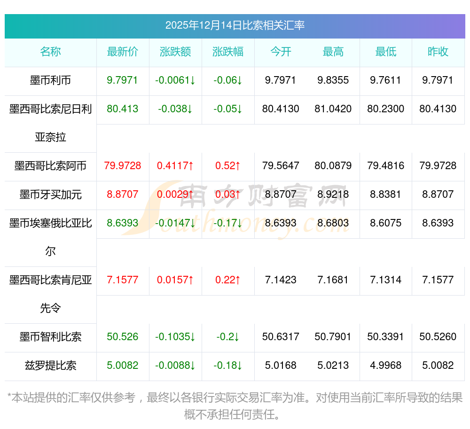The height and width of the screenshot is (429, 470).
Task: Click the high value 7.1681
Action: tap(333, 280)
